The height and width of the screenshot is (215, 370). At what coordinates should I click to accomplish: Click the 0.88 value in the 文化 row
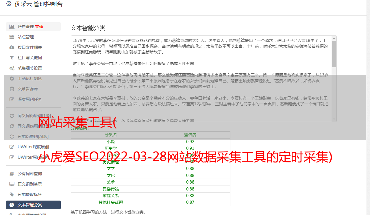190,175
